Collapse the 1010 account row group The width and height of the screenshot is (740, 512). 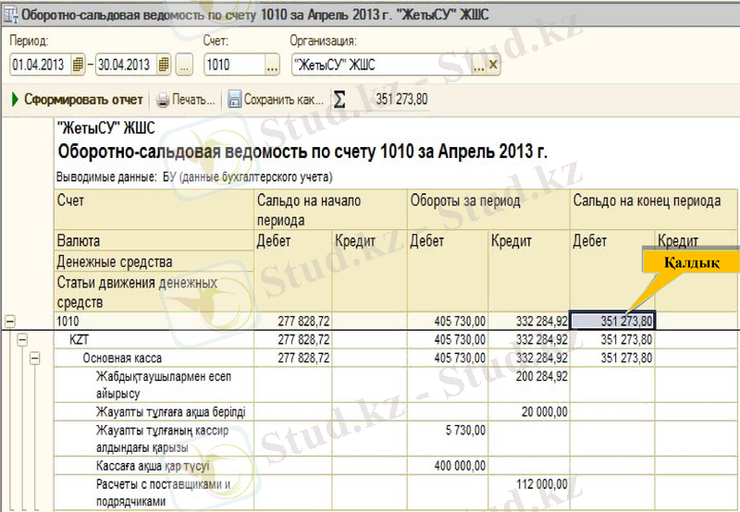10,322
